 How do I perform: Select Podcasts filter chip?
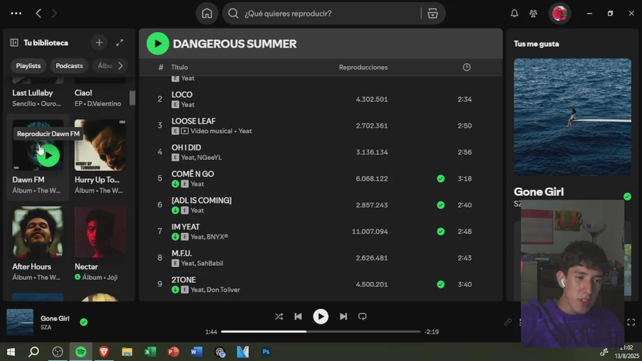pyautogui.click(x=69, y=66)
